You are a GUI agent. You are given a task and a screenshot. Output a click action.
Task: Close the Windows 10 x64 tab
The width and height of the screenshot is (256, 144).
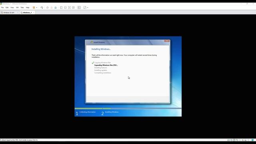click(18, 12)
